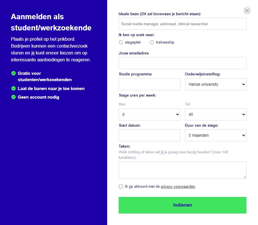Image resolution: width=258 pixels, height=225 pixels.
Task: Click the textarea resize handle in Taken
Action: 245,177
